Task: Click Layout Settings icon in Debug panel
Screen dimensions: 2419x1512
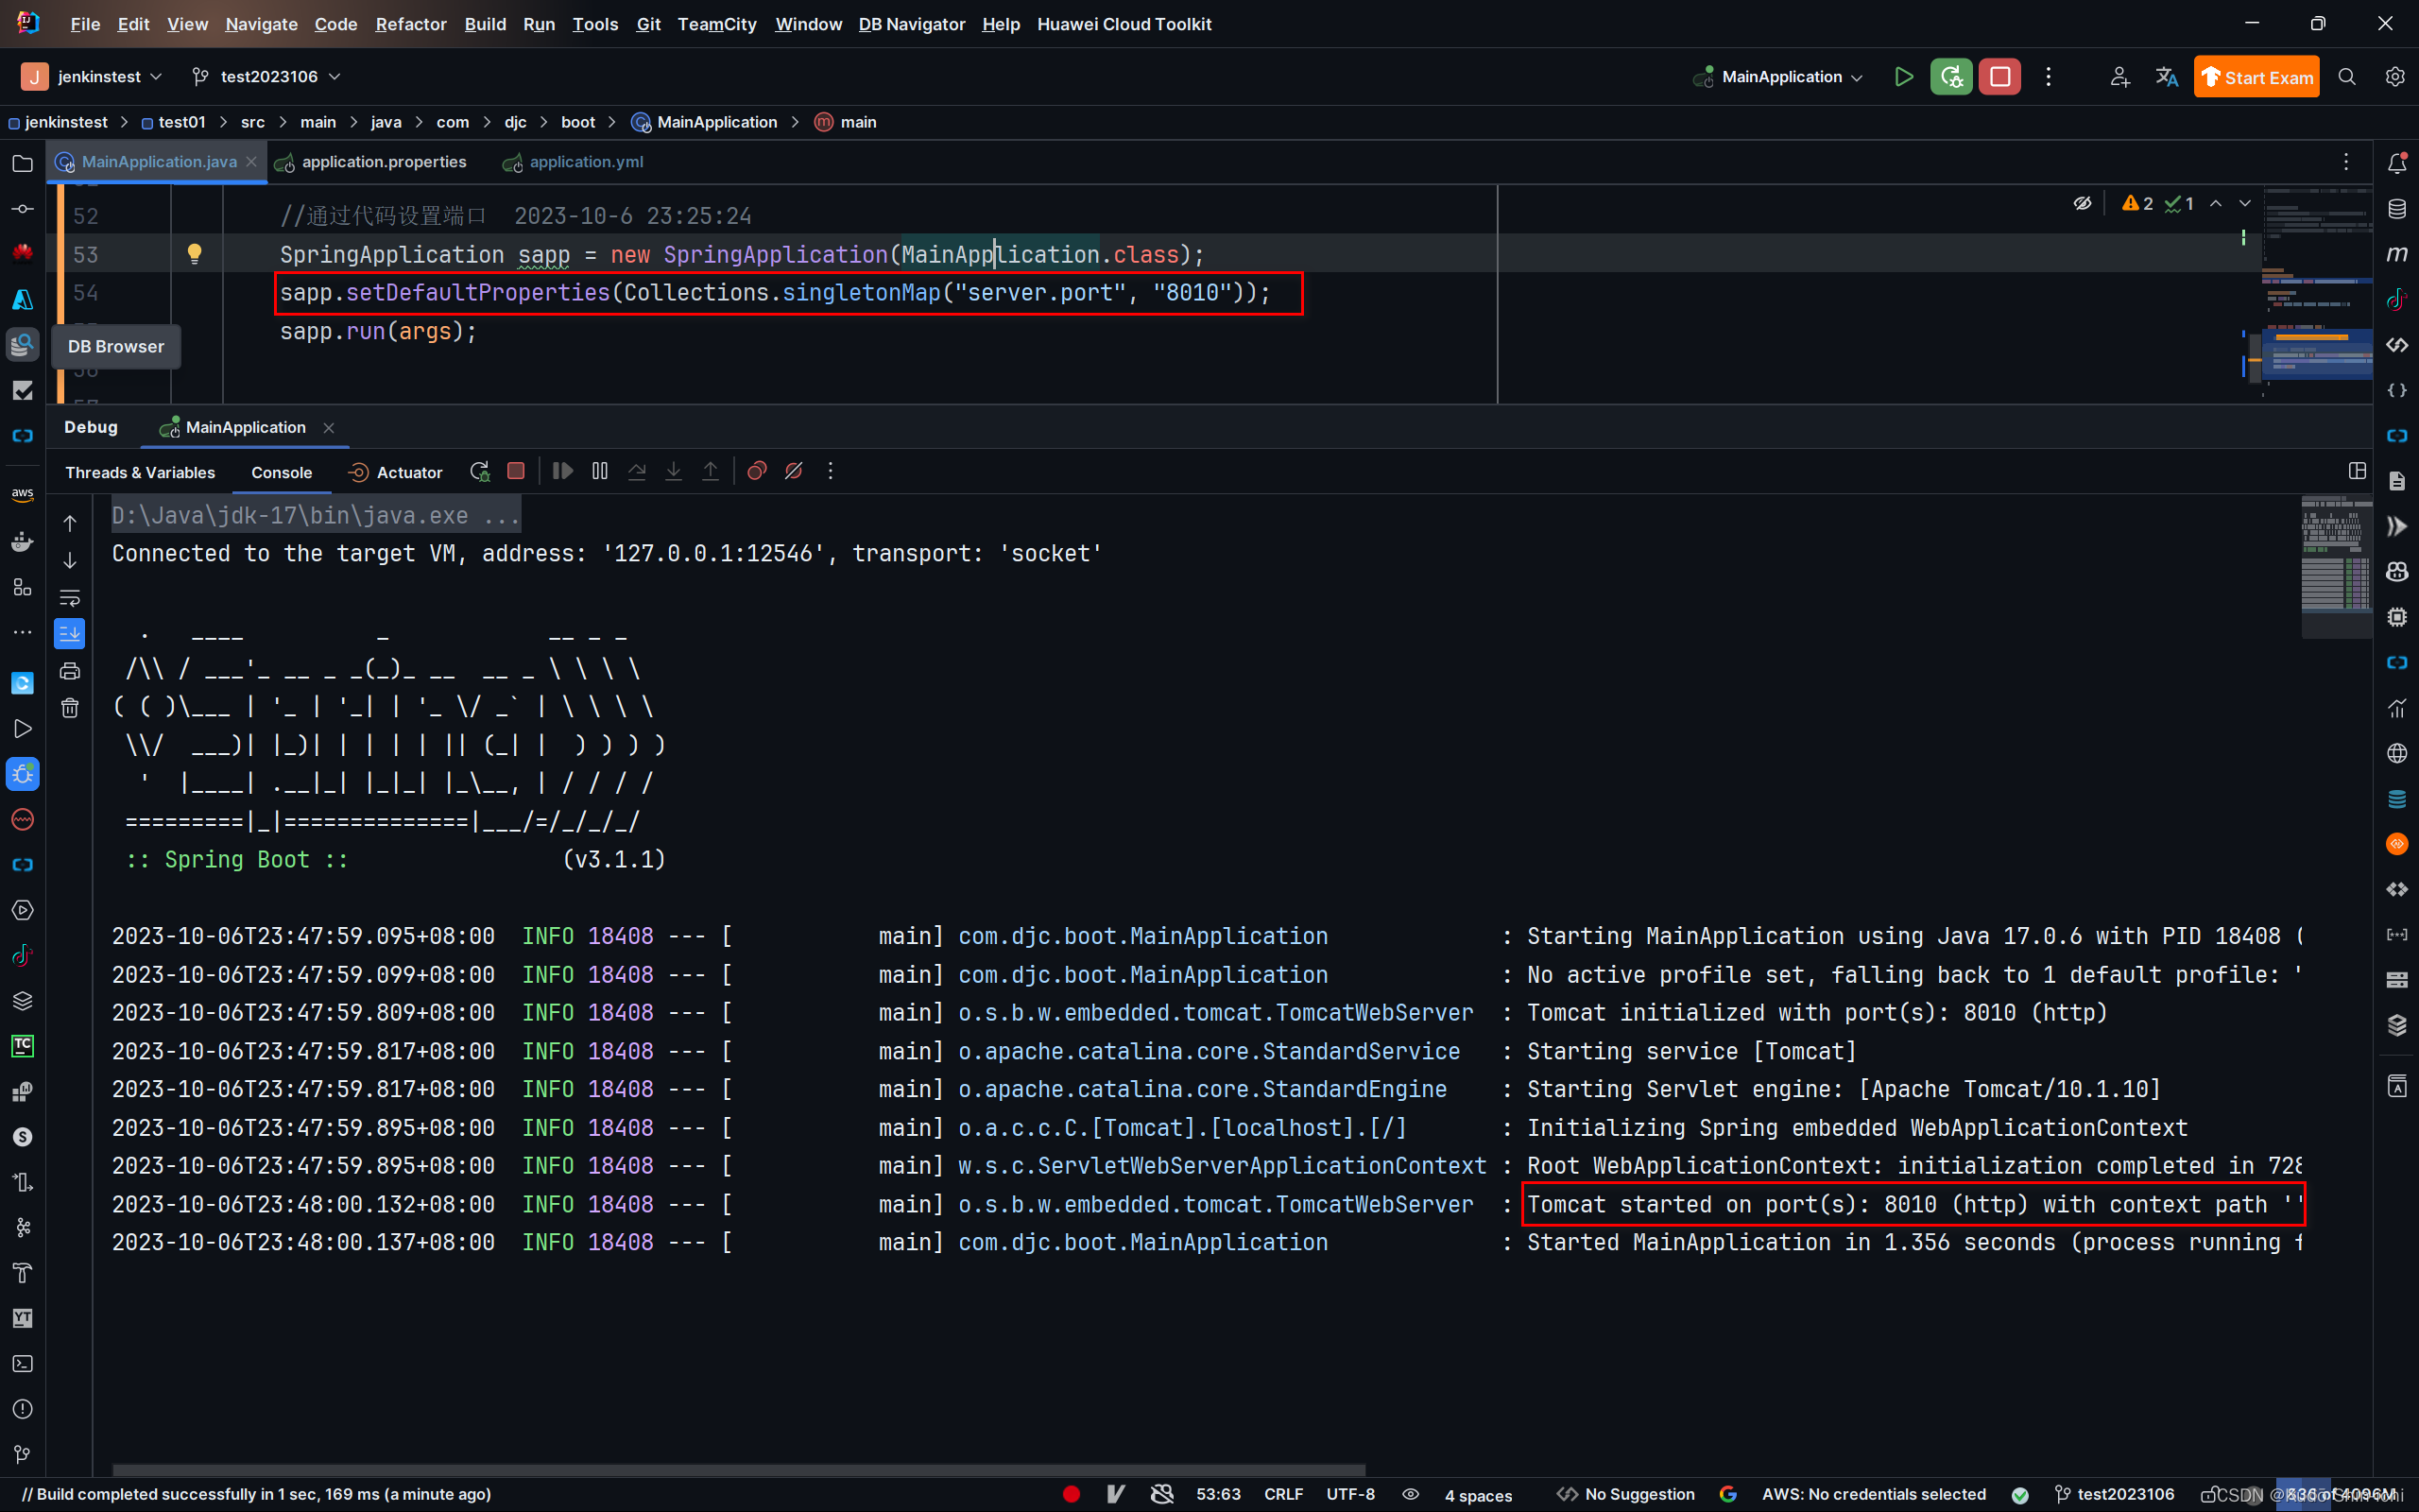Action: (2357, 471)
